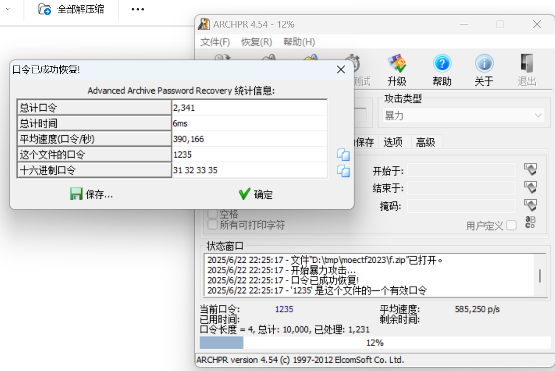Click the 这个文件的口令 row label

point(94,155)
